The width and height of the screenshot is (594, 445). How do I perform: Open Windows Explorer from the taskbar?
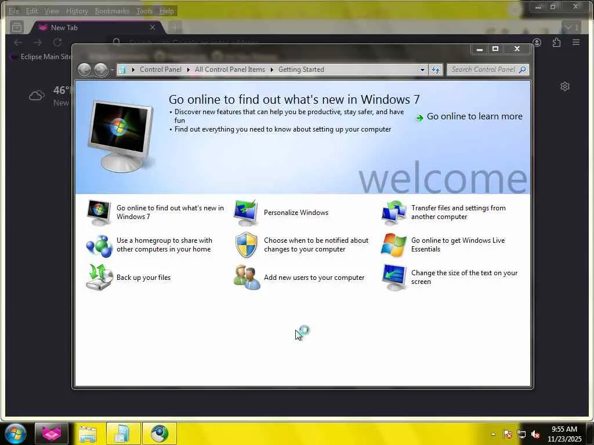(x=88, y=433)
